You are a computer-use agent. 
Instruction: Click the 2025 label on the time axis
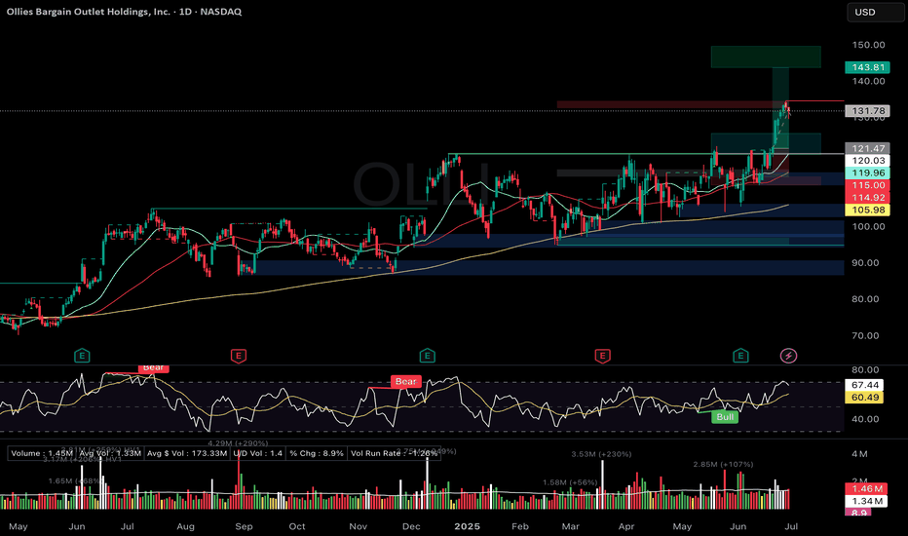coord(467,526)
